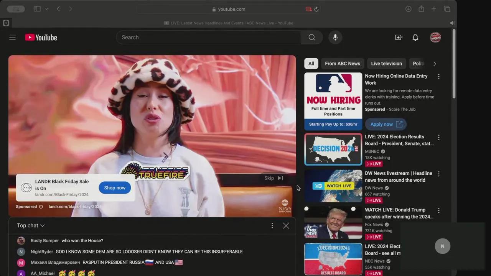This screenshot has width=491, height=276.
Task: Click the Михаил Владимирович chat avatar
Action: pyautogui.click(x=21, y=263)
